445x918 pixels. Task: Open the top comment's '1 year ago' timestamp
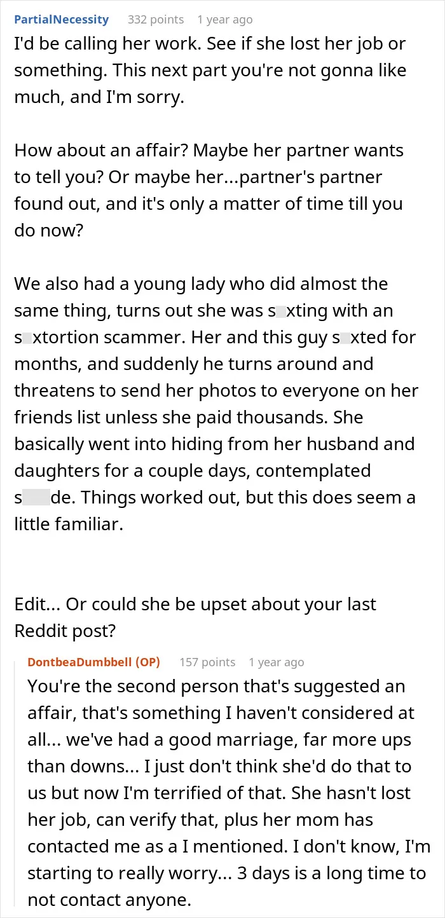[x=225, y=20]
